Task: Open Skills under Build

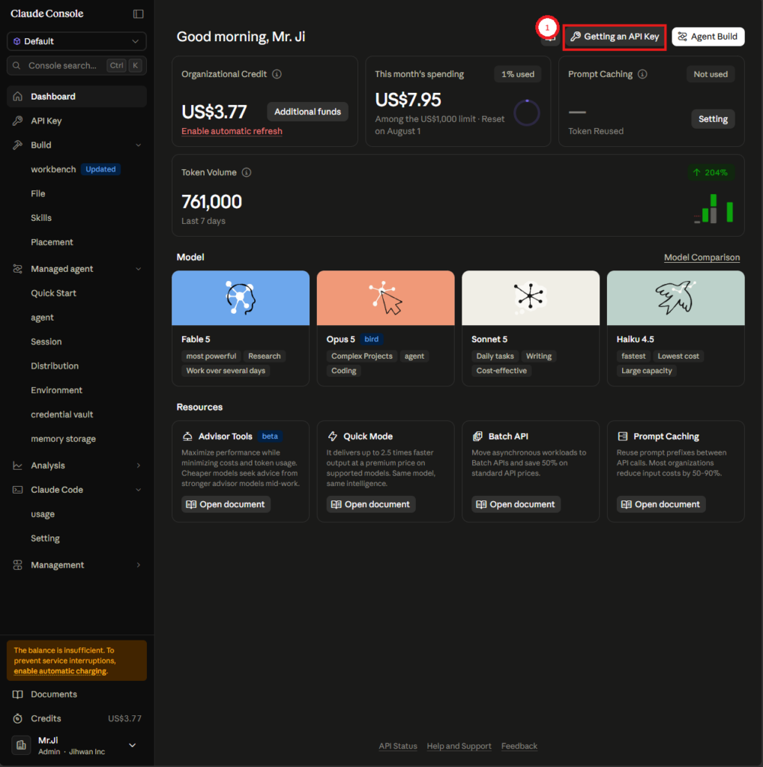Action: click(x=41, y=218)
